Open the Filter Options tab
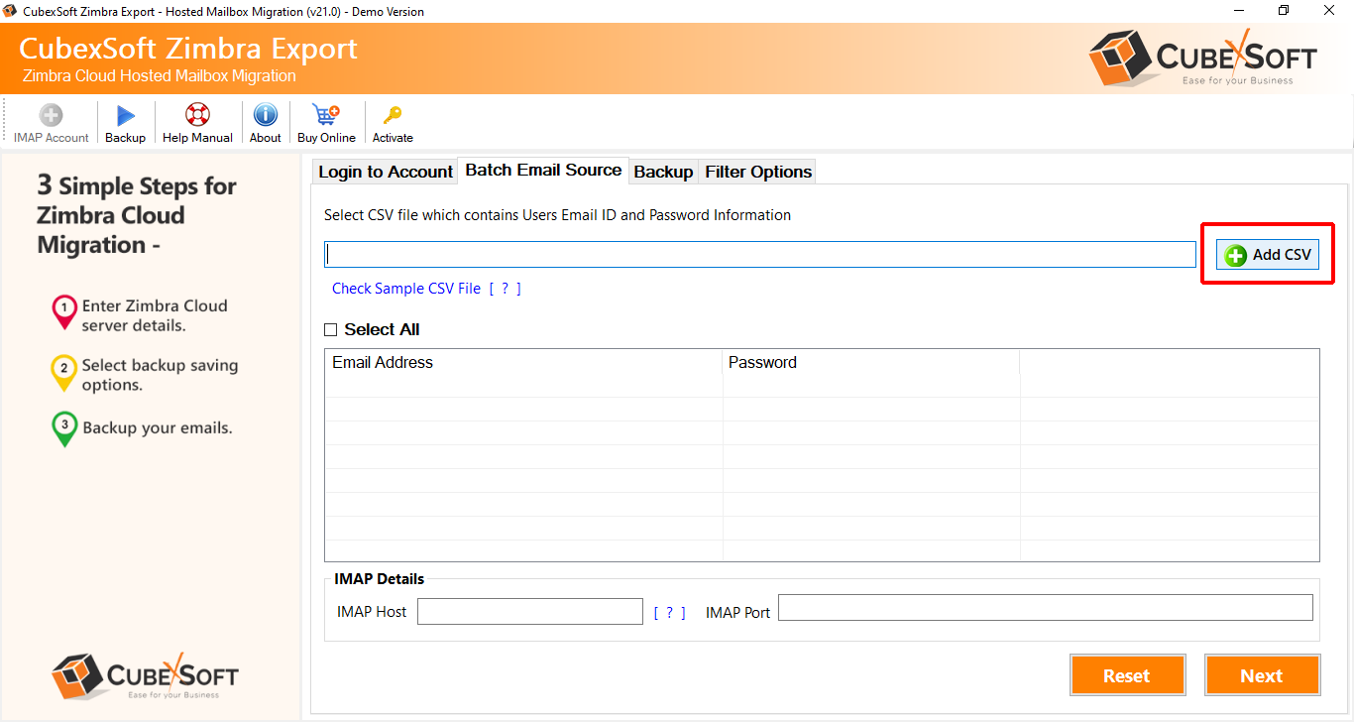This screenshot has width=1354, height=722. [x=758, y=172]
